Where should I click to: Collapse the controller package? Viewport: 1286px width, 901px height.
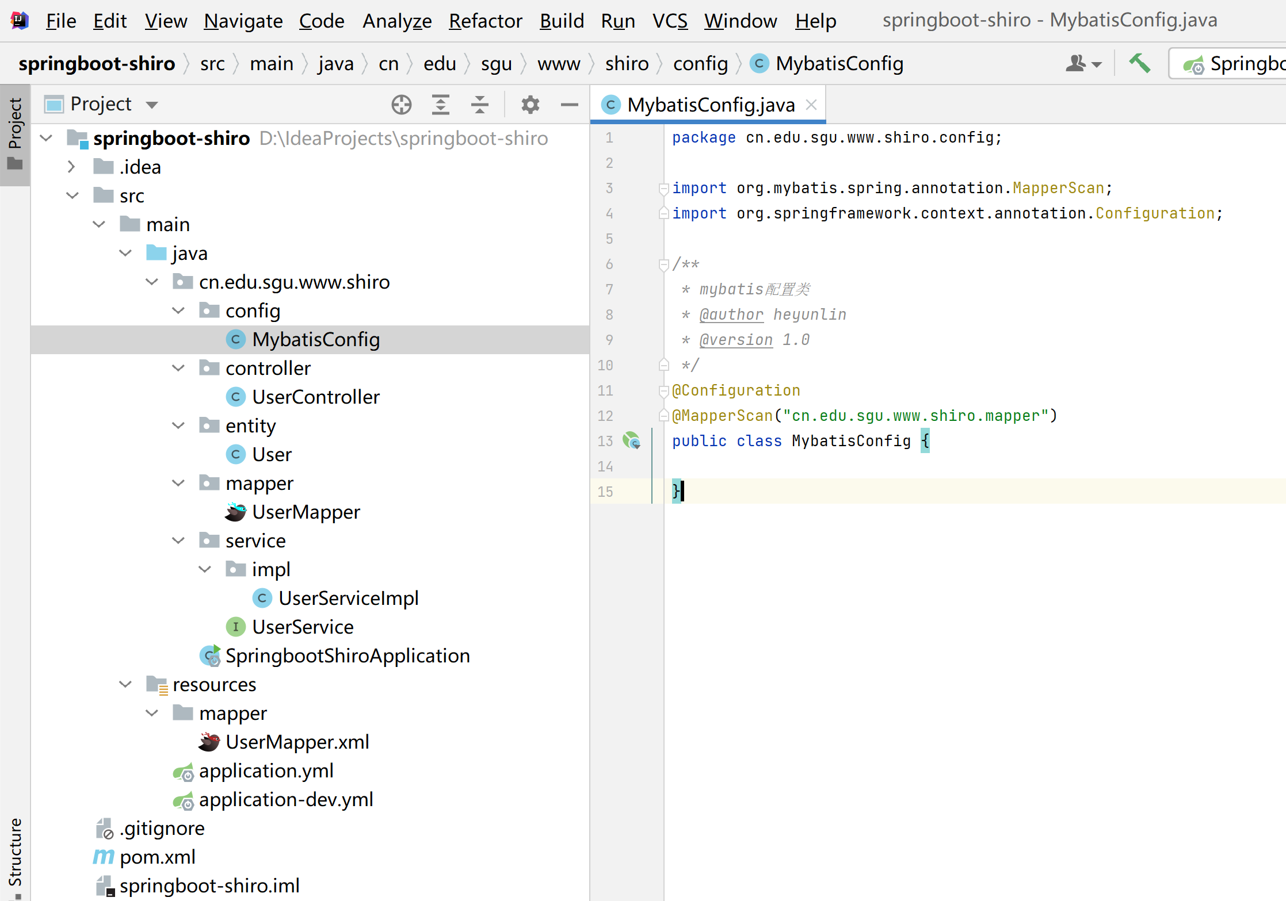pyautogui.click(x=178, y=369)
